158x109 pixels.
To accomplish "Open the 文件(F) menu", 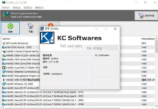I will pos(6,8).
